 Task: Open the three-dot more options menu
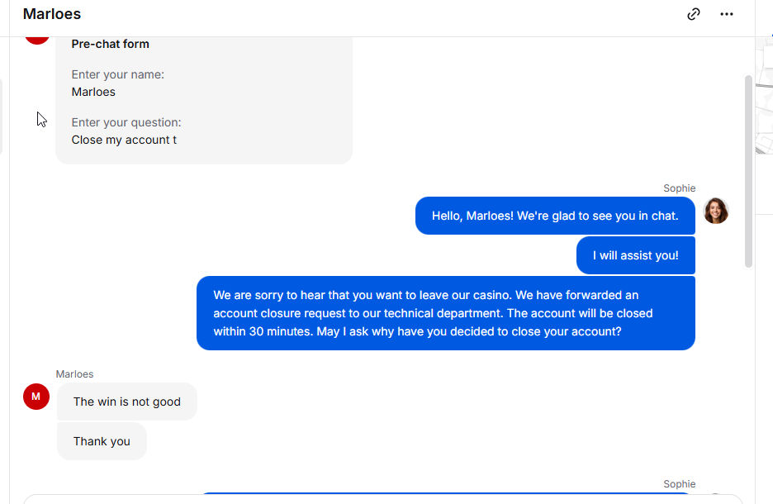(x=727, y=14)
